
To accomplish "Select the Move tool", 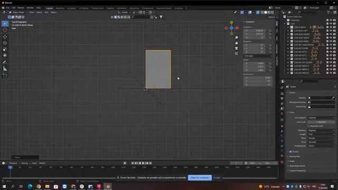I will coord(5,36).
